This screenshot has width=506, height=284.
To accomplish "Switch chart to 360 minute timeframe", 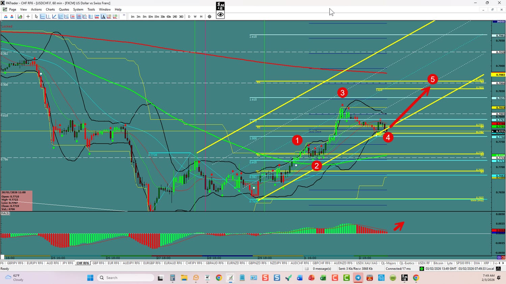I will coord(181,16).
